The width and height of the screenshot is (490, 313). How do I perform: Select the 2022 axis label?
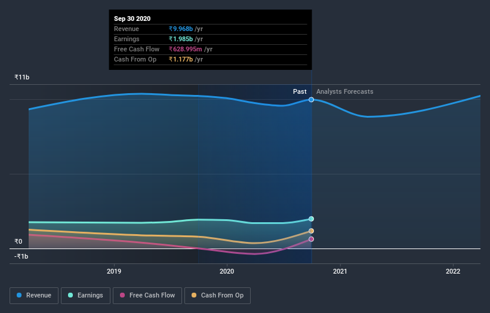(x=453, y=271)
